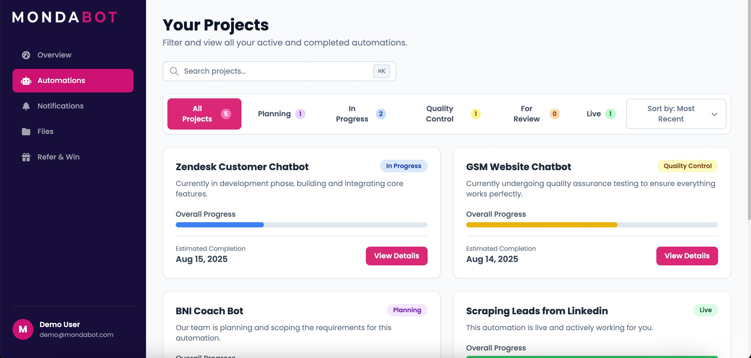Screen dimensions: 751x358
Task: Click View Details for Zendesk Customer Chatbot
Action: pyautogui.click(x=396, y=256)
